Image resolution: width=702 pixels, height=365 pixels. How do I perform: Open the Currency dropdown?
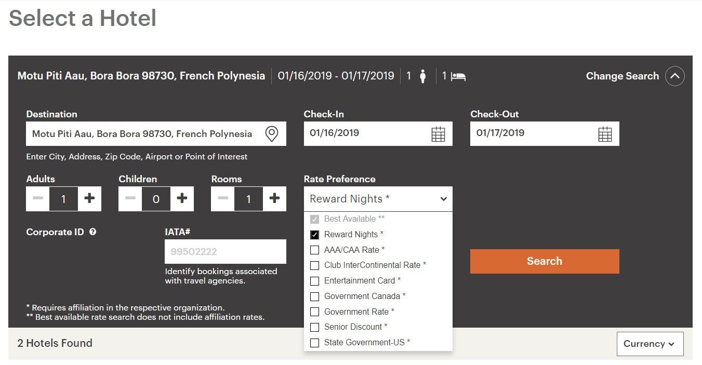pyautogui.click(x=650, y=344)
